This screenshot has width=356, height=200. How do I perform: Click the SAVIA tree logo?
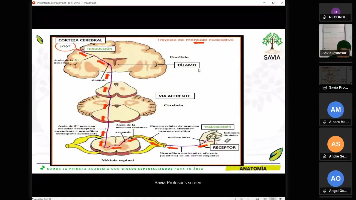click(x=272, y=46)
